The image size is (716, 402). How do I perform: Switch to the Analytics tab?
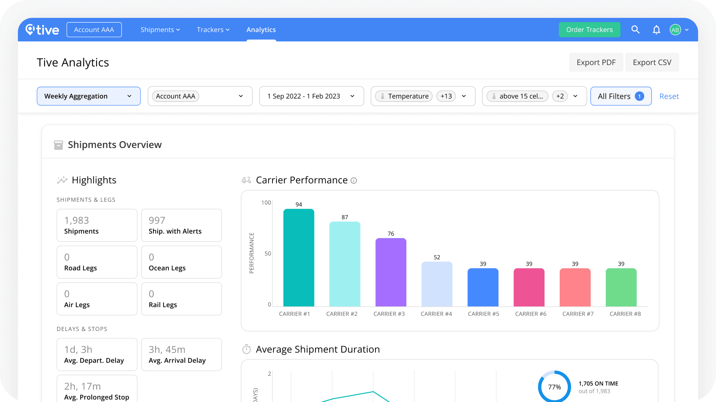[261, 30]
